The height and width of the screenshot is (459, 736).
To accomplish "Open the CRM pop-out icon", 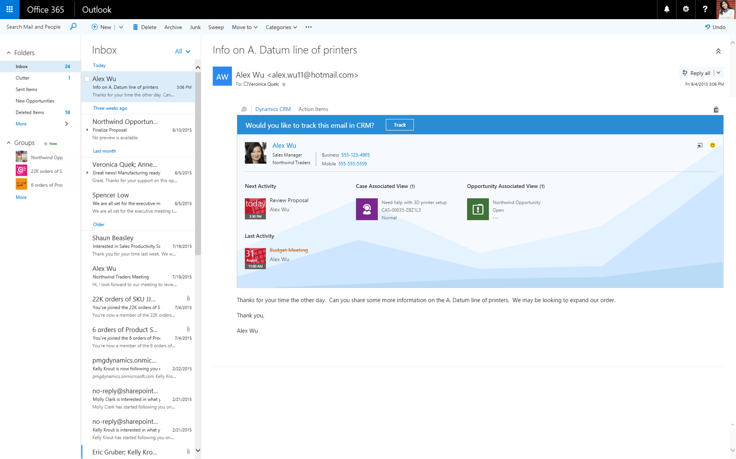I will [x=700, y=145].
